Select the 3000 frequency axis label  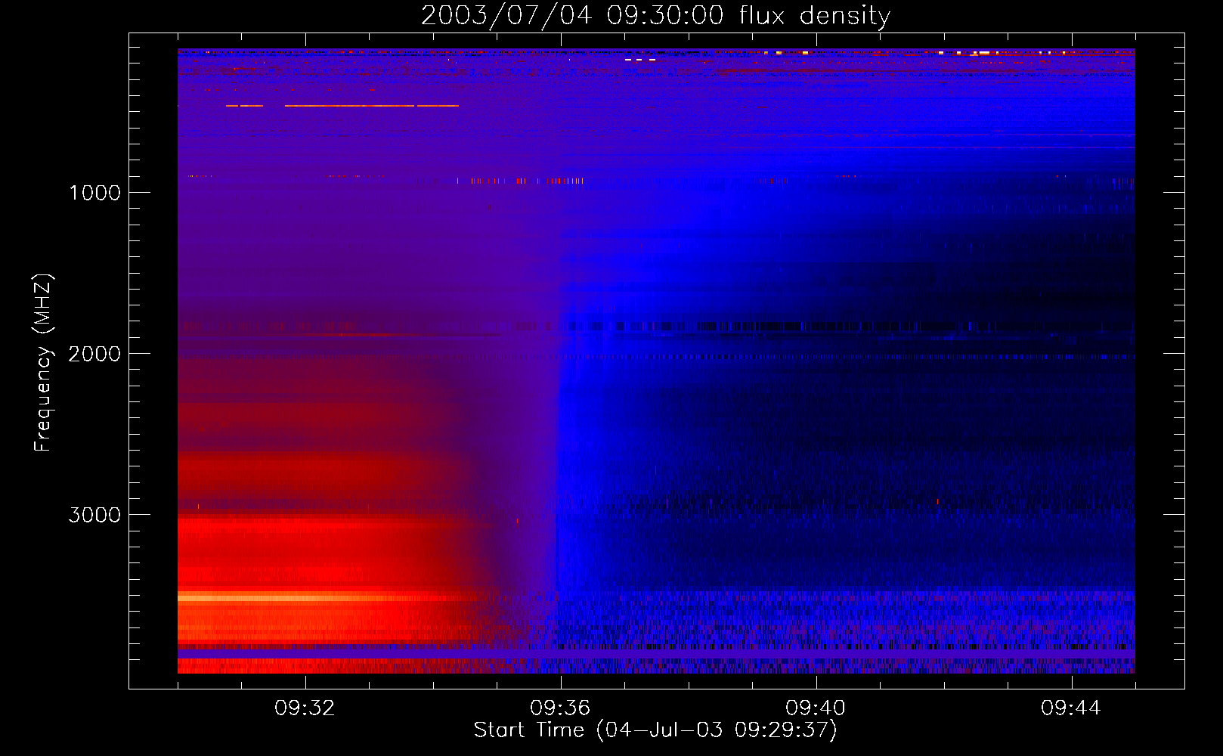94,515
